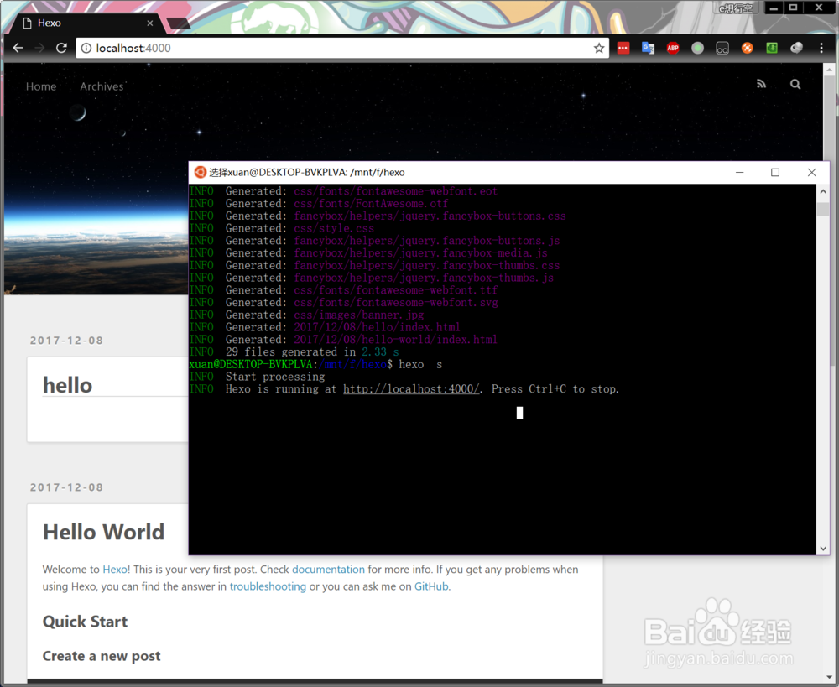839x687 pixels.
Task: Click the 2017-12-08 date above Hello World
Action: [x=66, y=487]
